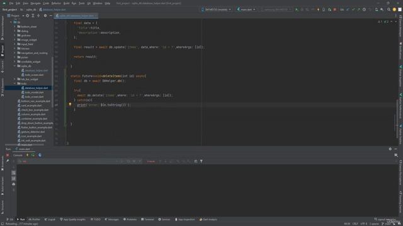
Task: Click the Structure vertical tab on left edge
Action: [x=3, y=207]
